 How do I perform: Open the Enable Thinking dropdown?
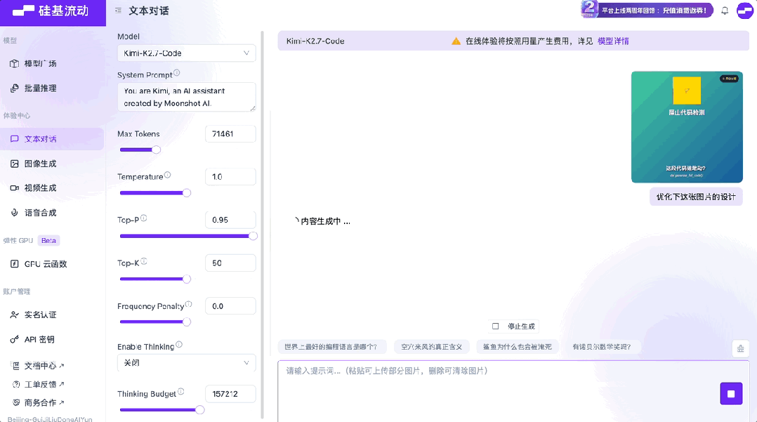[186, 362]
